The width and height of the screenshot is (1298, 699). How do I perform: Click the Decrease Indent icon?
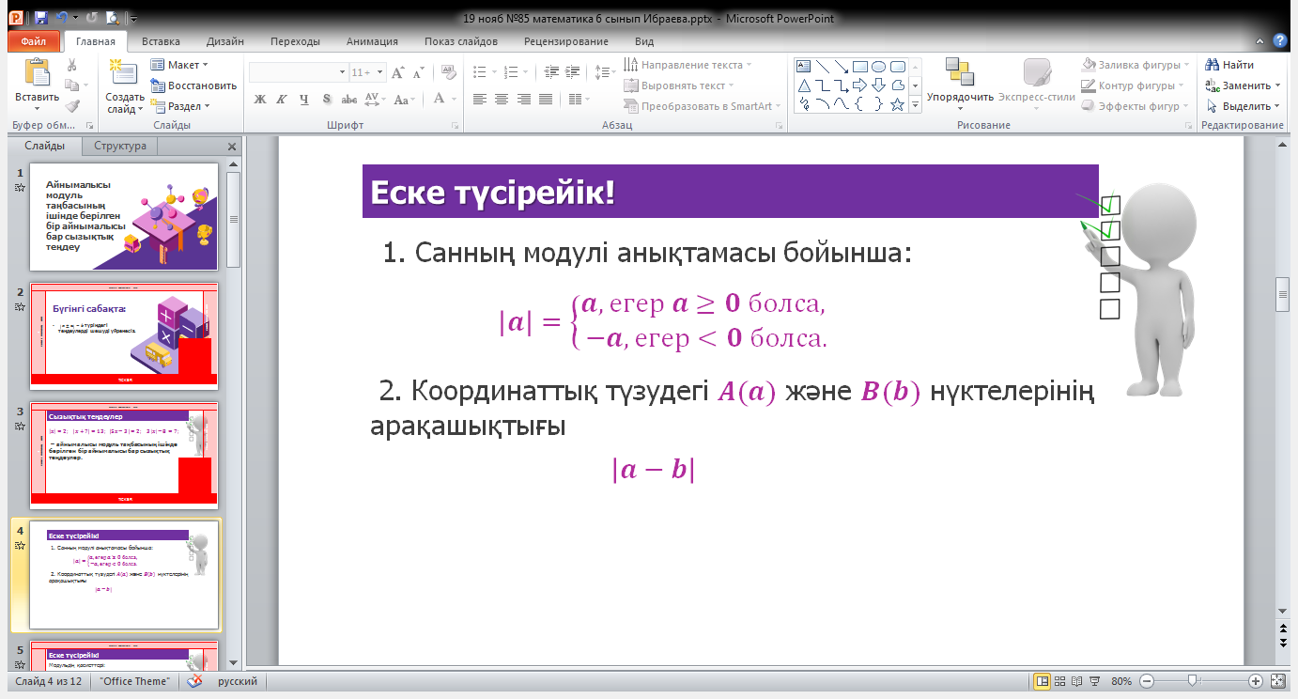tap(551, 71)
